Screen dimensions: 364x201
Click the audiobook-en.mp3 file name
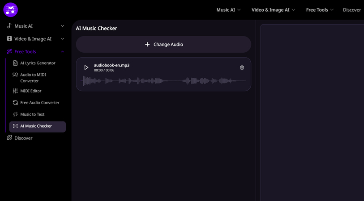click(x=111, y=65)
